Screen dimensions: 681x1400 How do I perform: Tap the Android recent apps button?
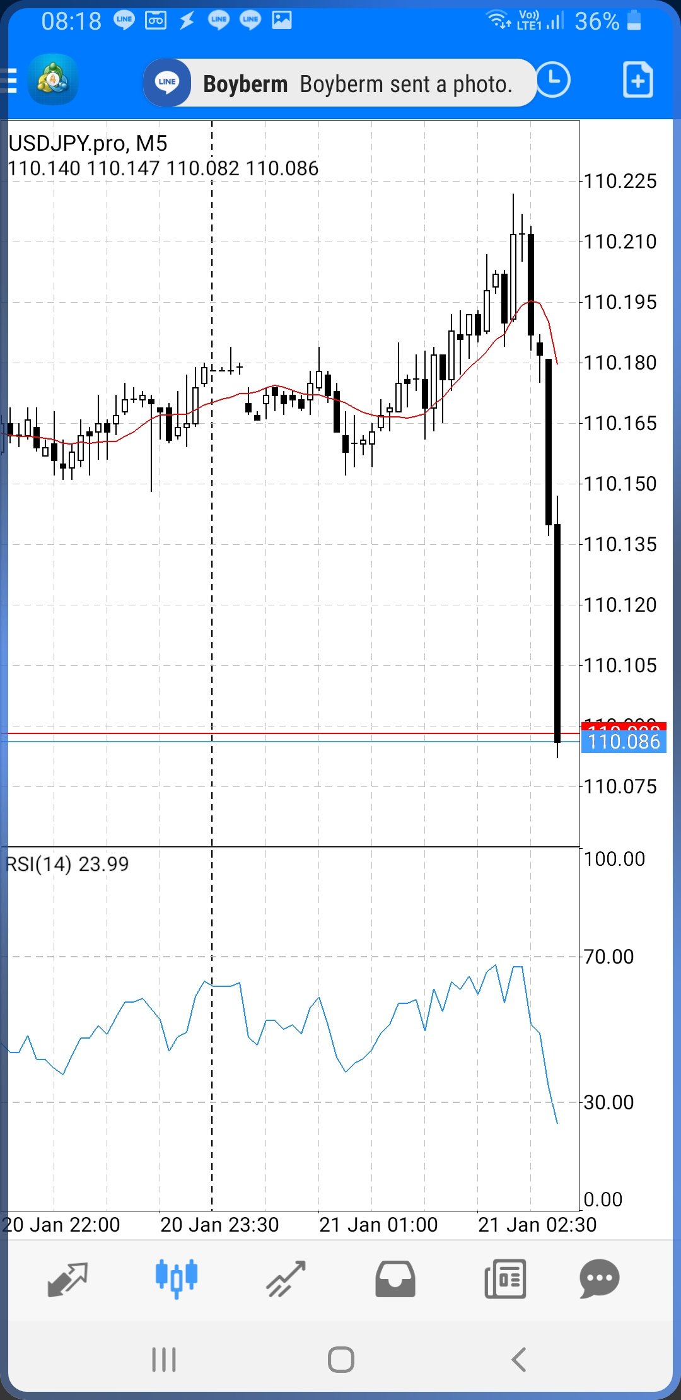[164, 1359]
